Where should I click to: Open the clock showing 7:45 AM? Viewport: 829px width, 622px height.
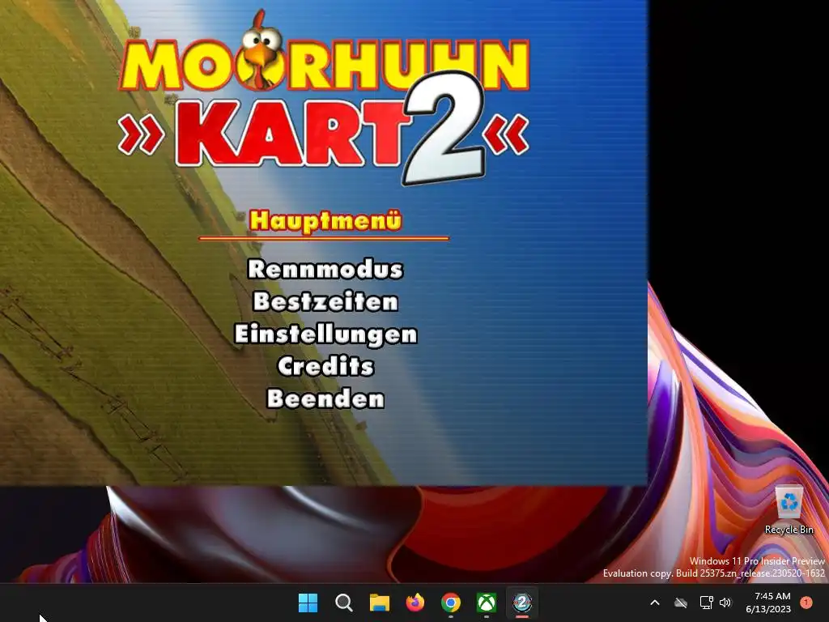pos(768,603)
